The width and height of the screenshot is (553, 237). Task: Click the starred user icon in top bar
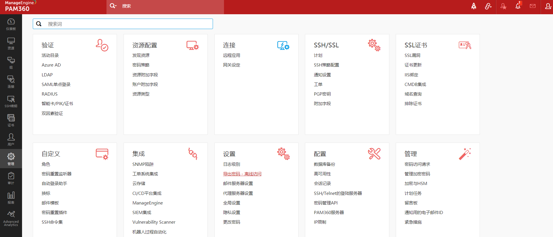tap(503, 6)
